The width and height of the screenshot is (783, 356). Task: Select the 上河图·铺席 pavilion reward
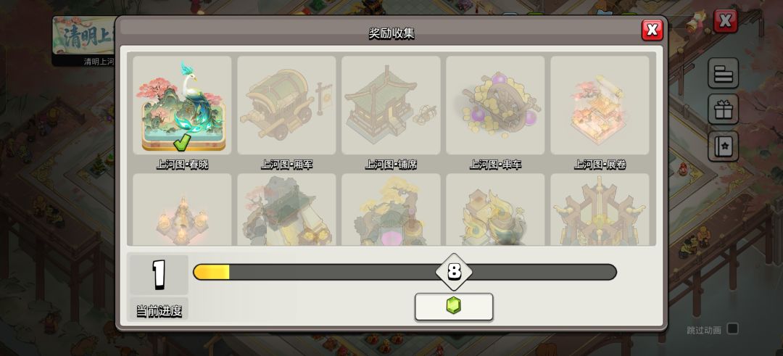391,105
